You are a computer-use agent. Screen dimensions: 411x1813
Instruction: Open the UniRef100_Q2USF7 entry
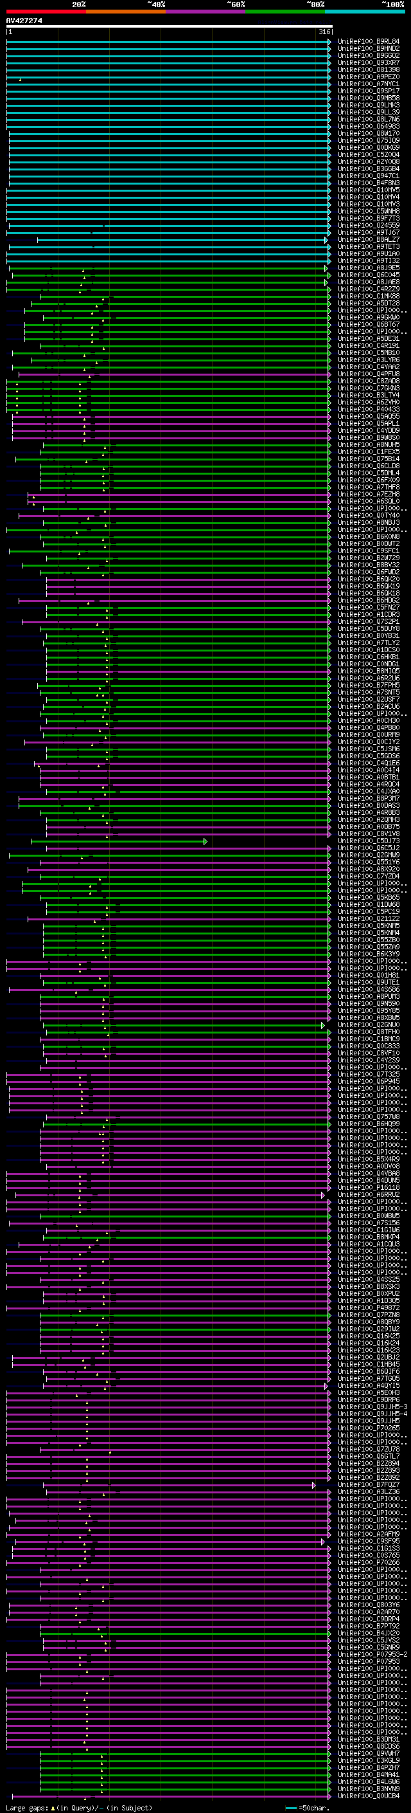368,699
